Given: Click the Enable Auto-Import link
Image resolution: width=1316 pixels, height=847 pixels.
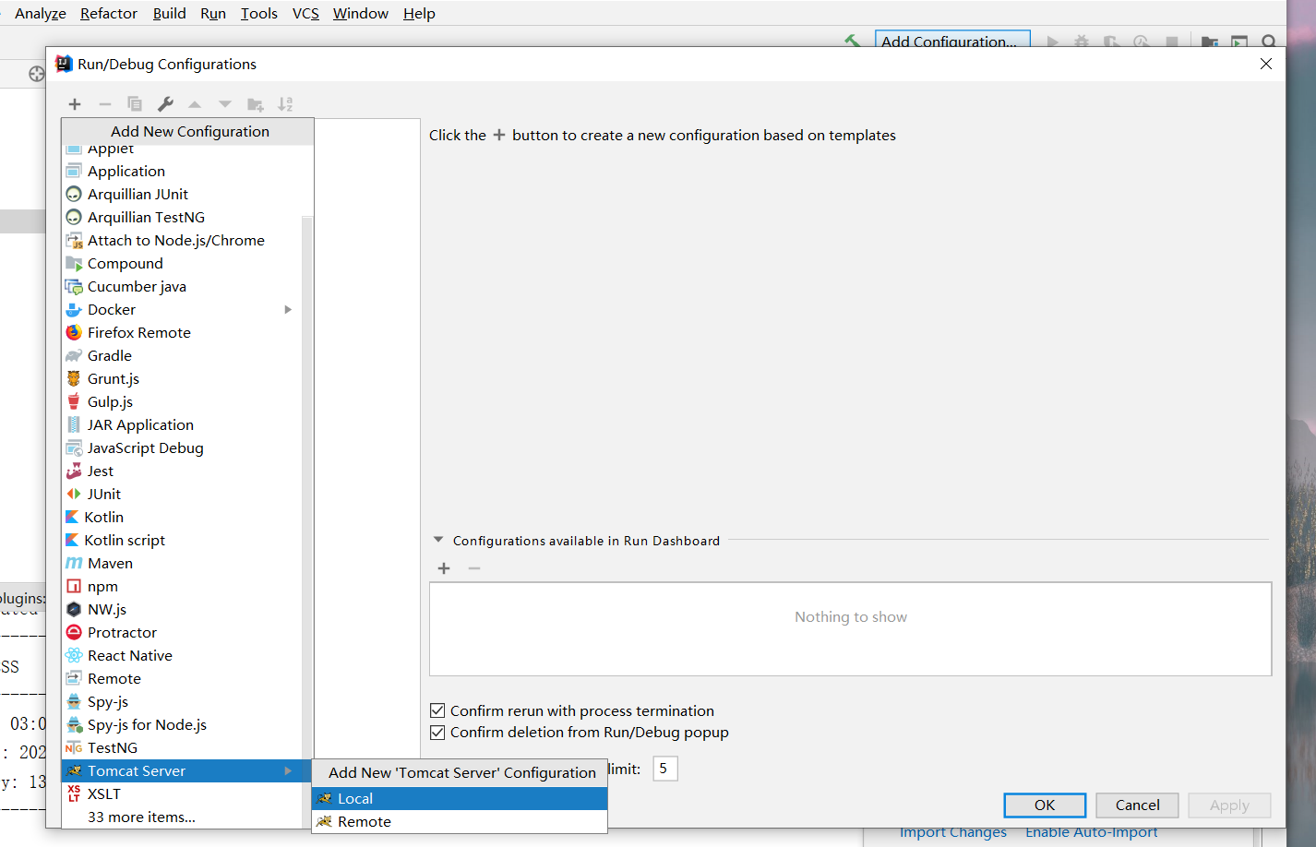Looking at the screenshot, I should point(1092,832).
